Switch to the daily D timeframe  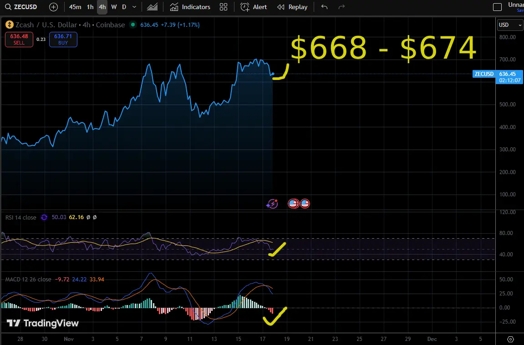[x=124, y=7]
